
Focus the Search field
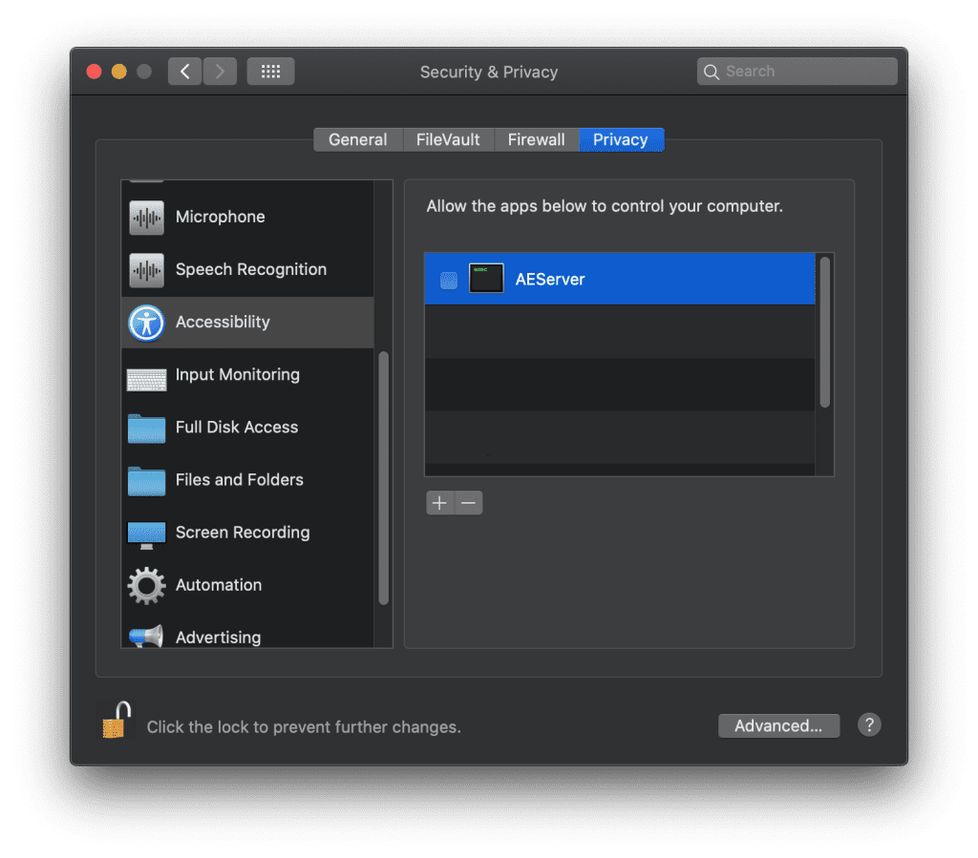tap(797, 72)
